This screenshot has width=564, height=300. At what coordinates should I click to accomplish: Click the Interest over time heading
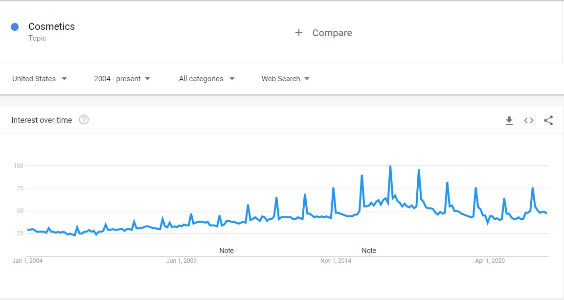click(x=42, y=120)
